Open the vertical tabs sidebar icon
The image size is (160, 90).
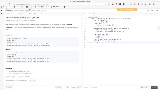point(2,10)
